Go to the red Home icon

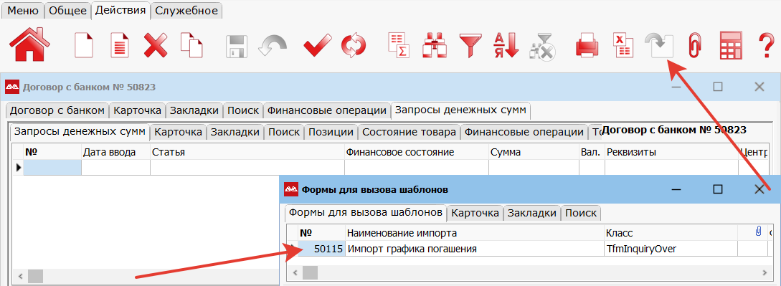29,44
